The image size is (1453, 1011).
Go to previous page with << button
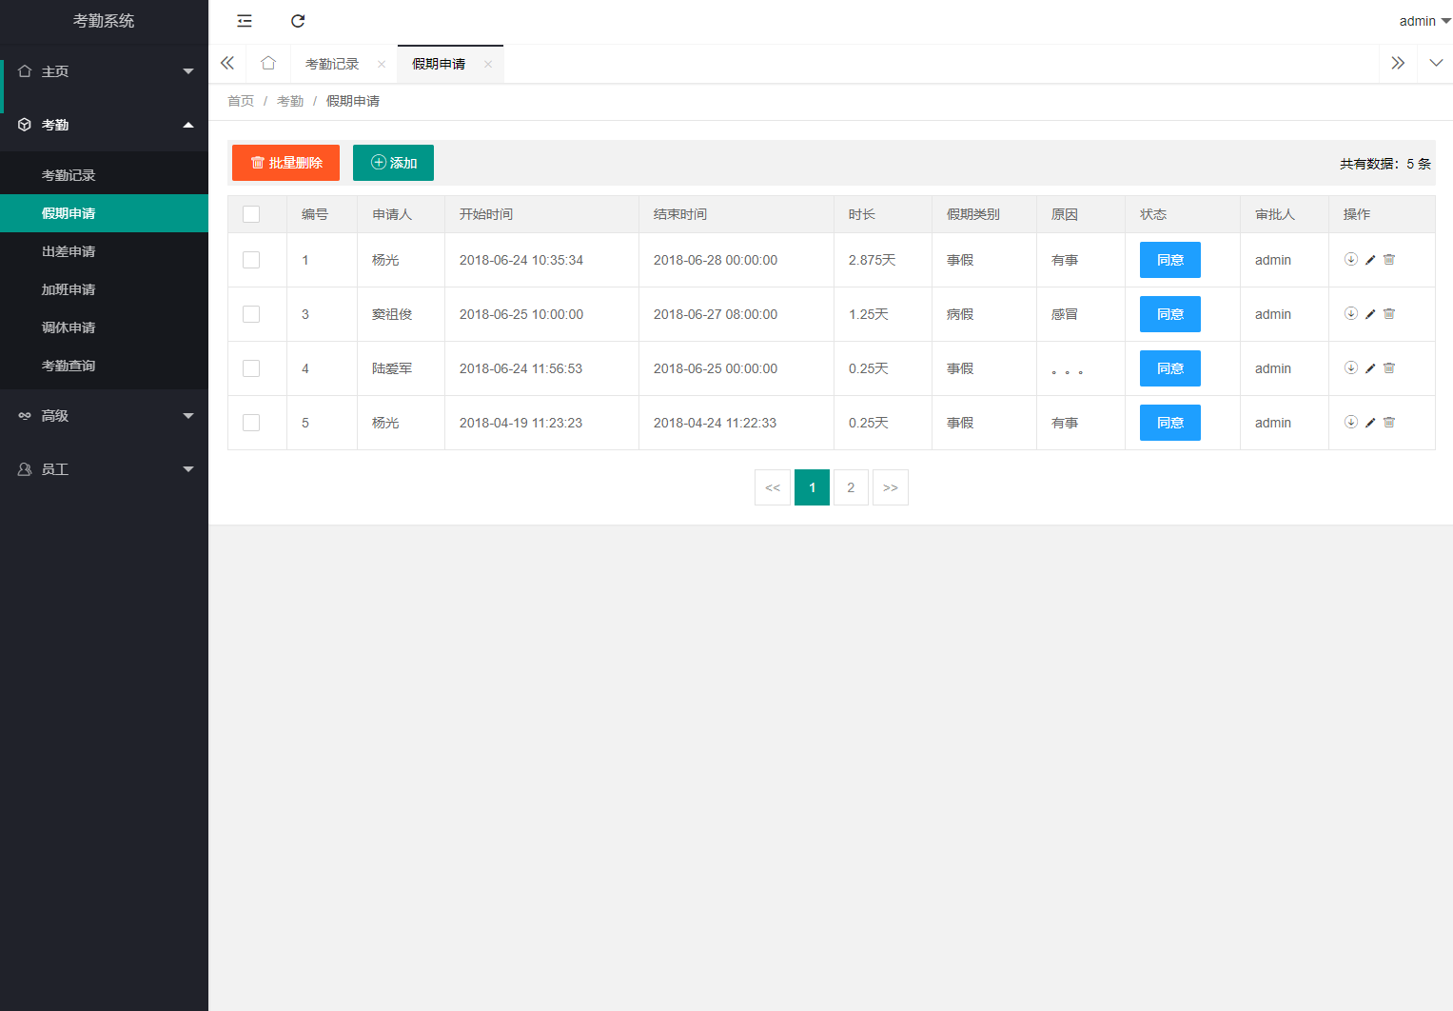773,487
